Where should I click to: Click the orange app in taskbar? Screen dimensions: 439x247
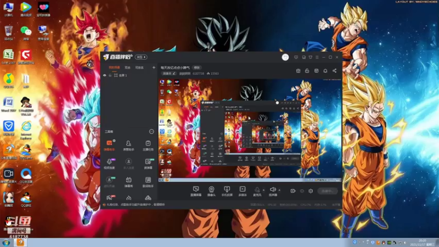tap(20, 242)
